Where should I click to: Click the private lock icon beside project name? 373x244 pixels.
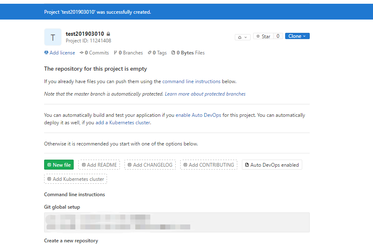[108, 34]
